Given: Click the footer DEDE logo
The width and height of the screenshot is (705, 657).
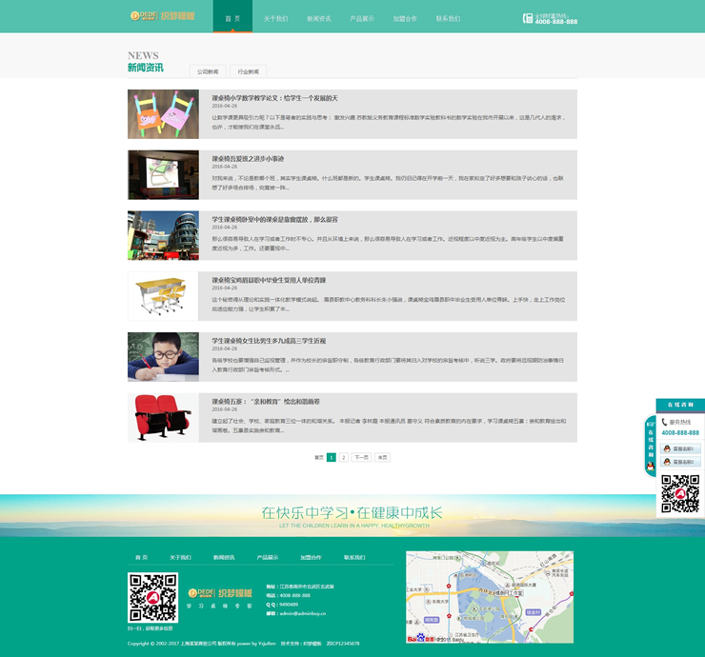Looking at the screenshot, I should pos(220,593).
